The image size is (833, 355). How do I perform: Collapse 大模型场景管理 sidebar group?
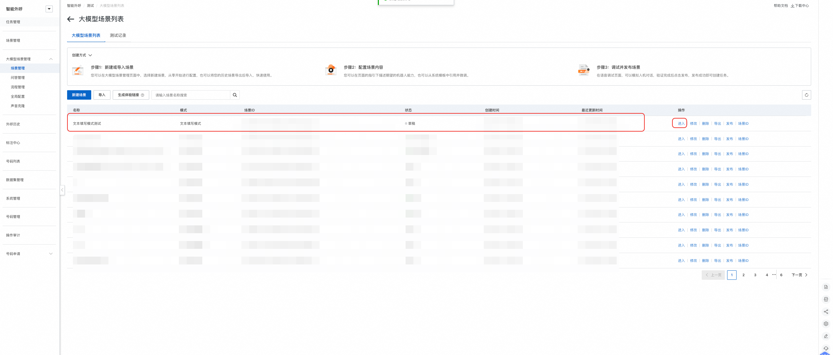(x=51, y=59)
